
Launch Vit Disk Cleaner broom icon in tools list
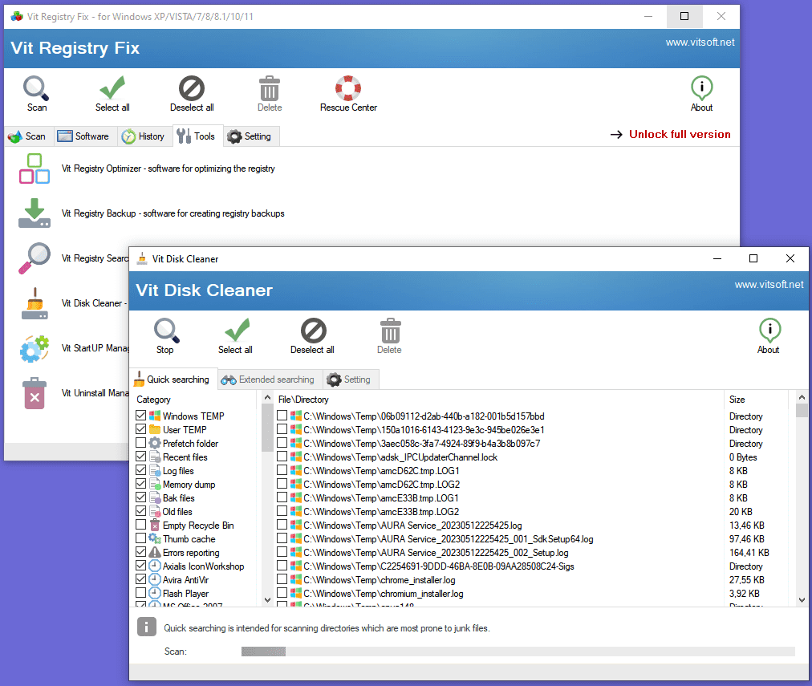[x=35, y=303]
